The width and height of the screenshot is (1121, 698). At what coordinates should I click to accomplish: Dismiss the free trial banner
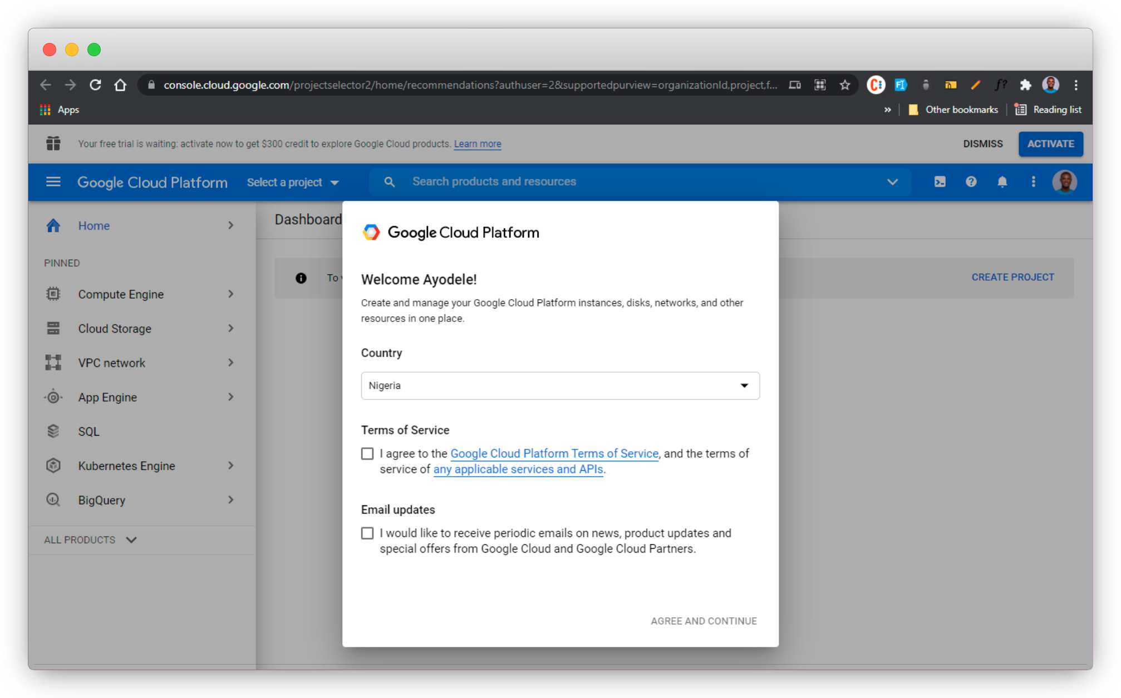pos(983,144)
